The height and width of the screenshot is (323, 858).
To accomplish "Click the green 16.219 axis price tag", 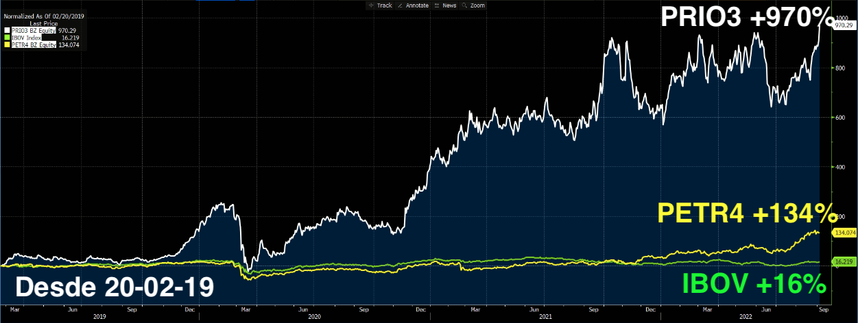I will coord(843,261).
